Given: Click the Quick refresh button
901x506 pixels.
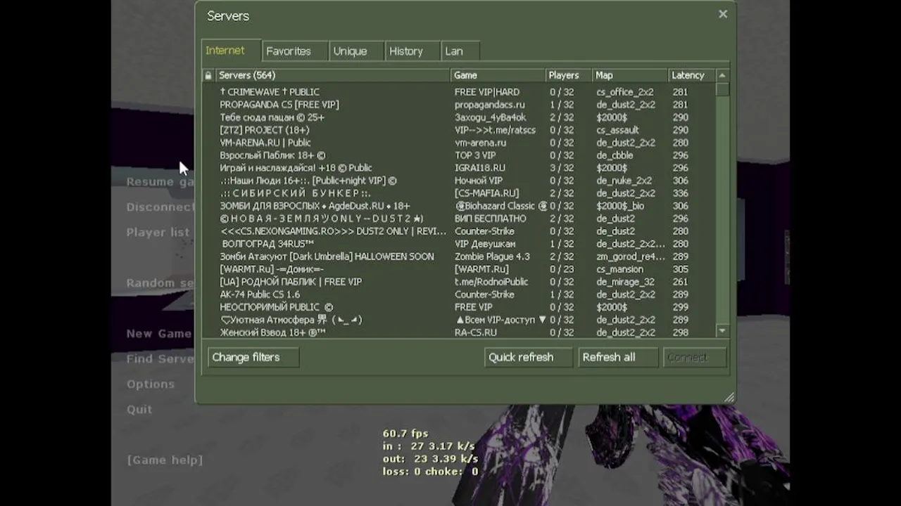Looking at the screenshot, I should tap(529, 357).
